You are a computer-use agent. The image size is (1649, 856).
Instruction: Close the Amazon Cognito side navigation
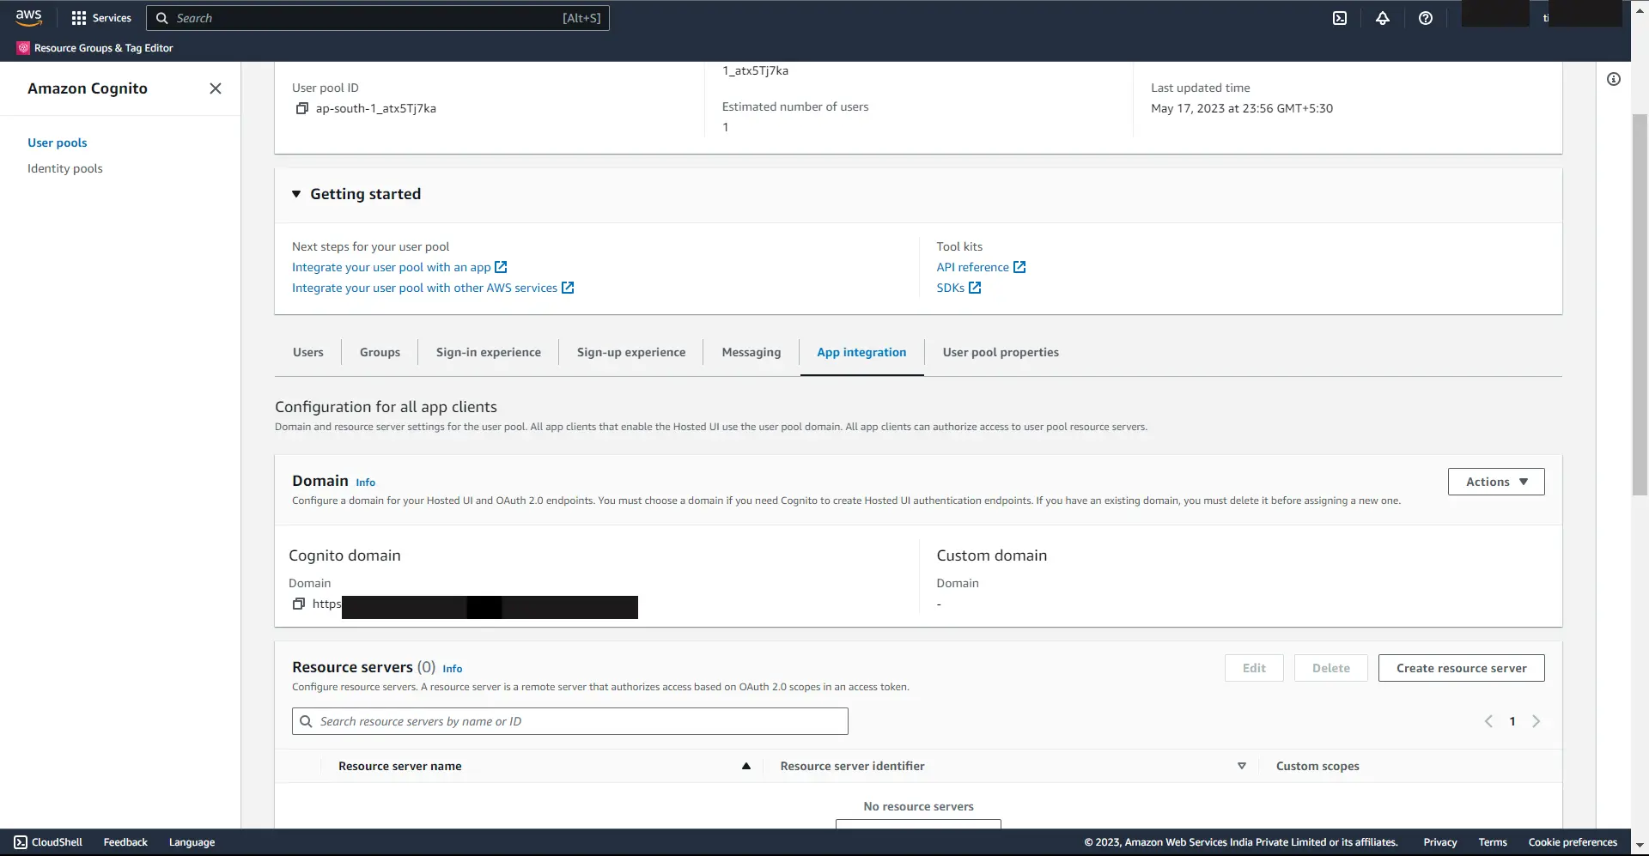coord(216,88)
